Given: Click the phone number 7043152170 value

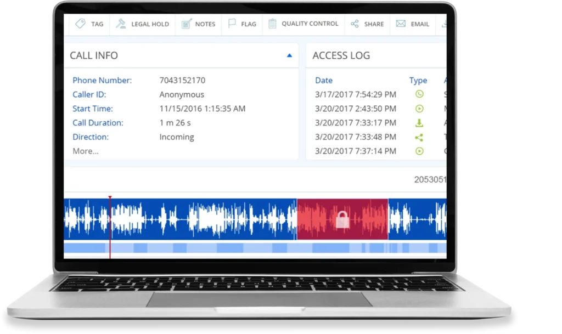Looking at the screenshot, I should pyautogui.click(x=182, y=80).
